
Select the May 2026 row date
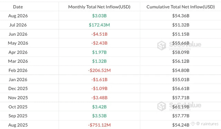[18, 43]
